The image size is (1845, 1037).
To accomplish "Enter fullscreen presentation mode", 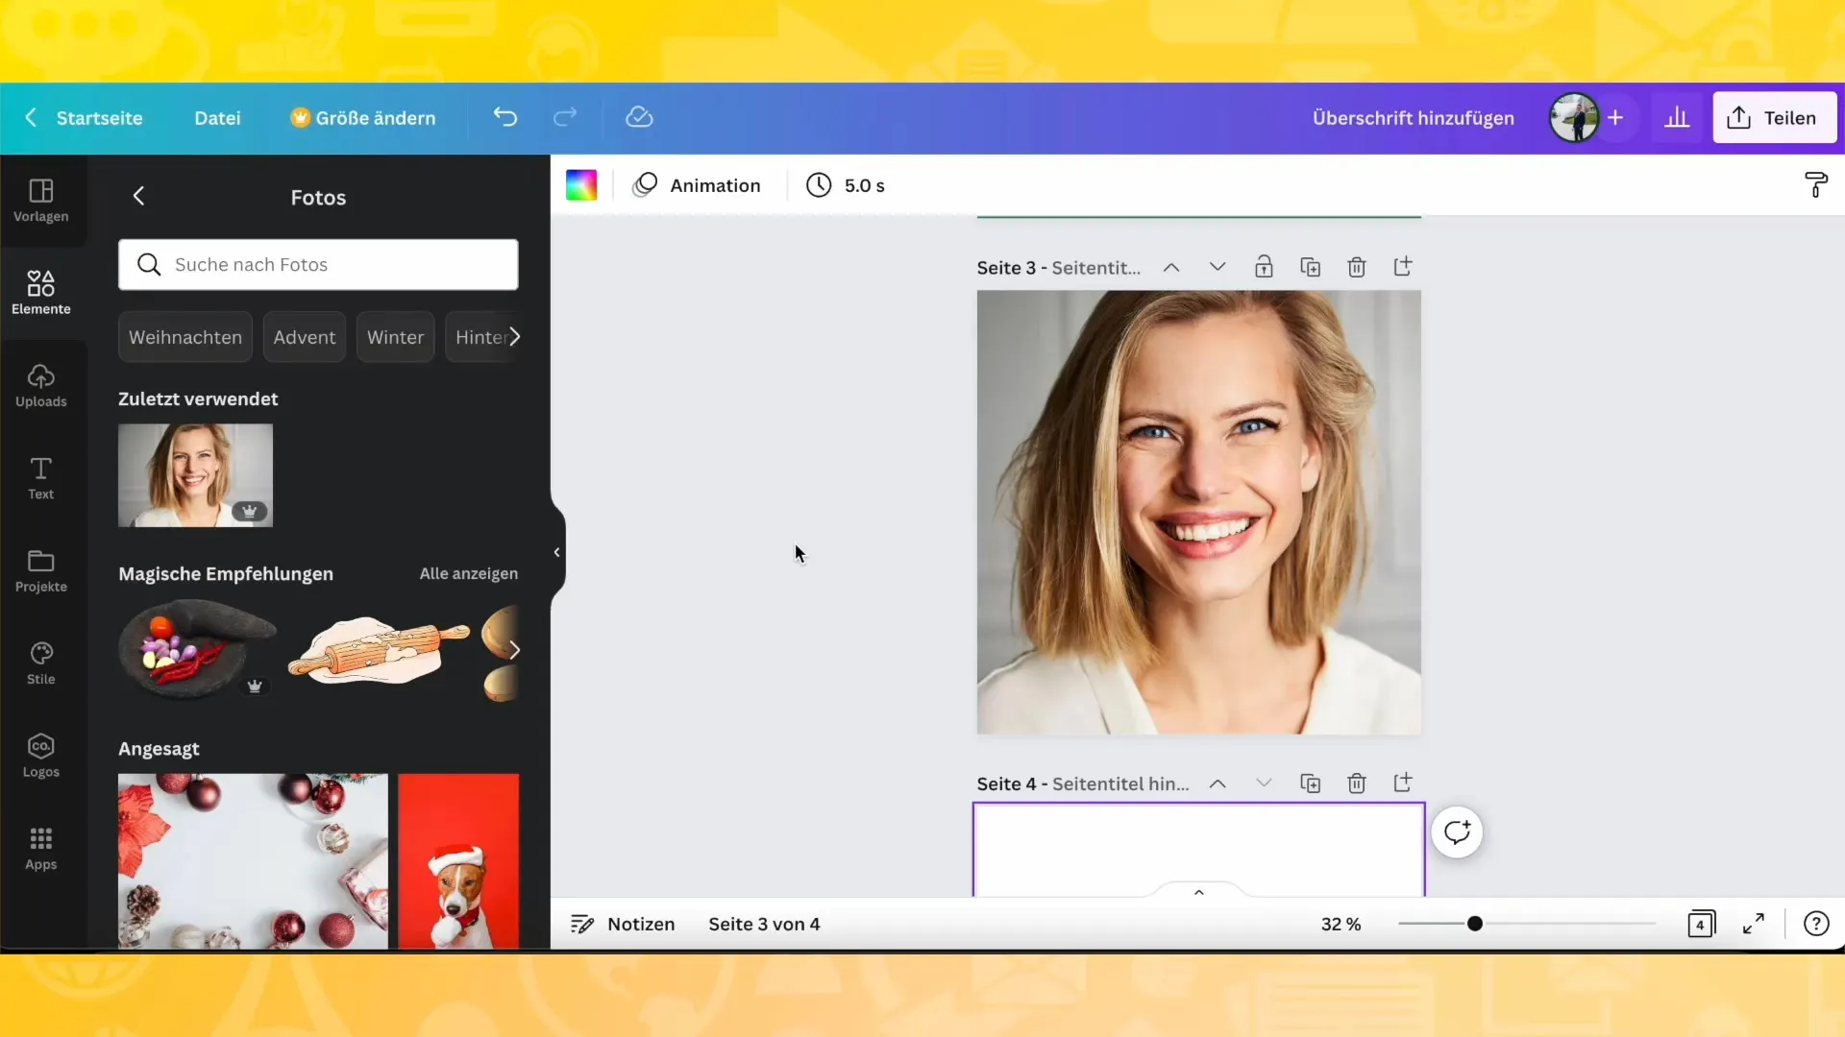I will pos(1754,924).
